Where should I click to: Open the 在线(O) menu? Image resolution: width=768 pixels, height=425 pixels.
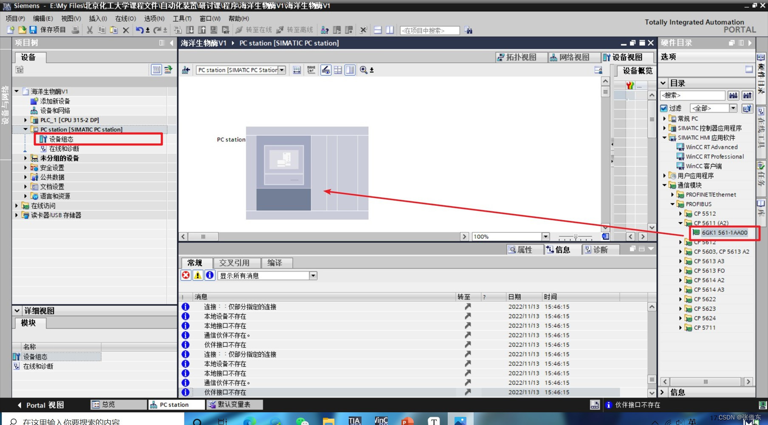tap(125, 18)
